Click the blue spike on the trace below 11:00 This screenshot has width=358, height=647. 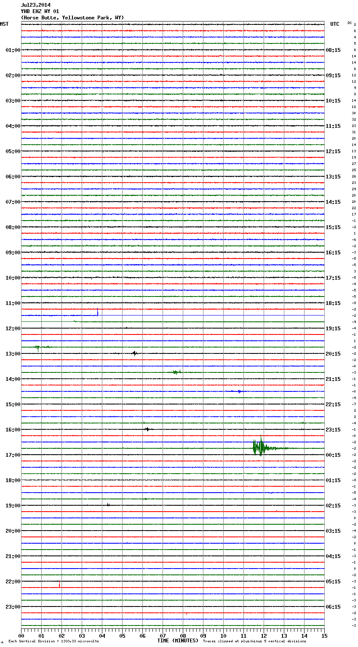98,312
